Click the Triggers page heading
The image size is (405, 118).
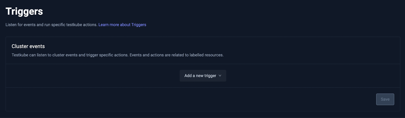24,11
